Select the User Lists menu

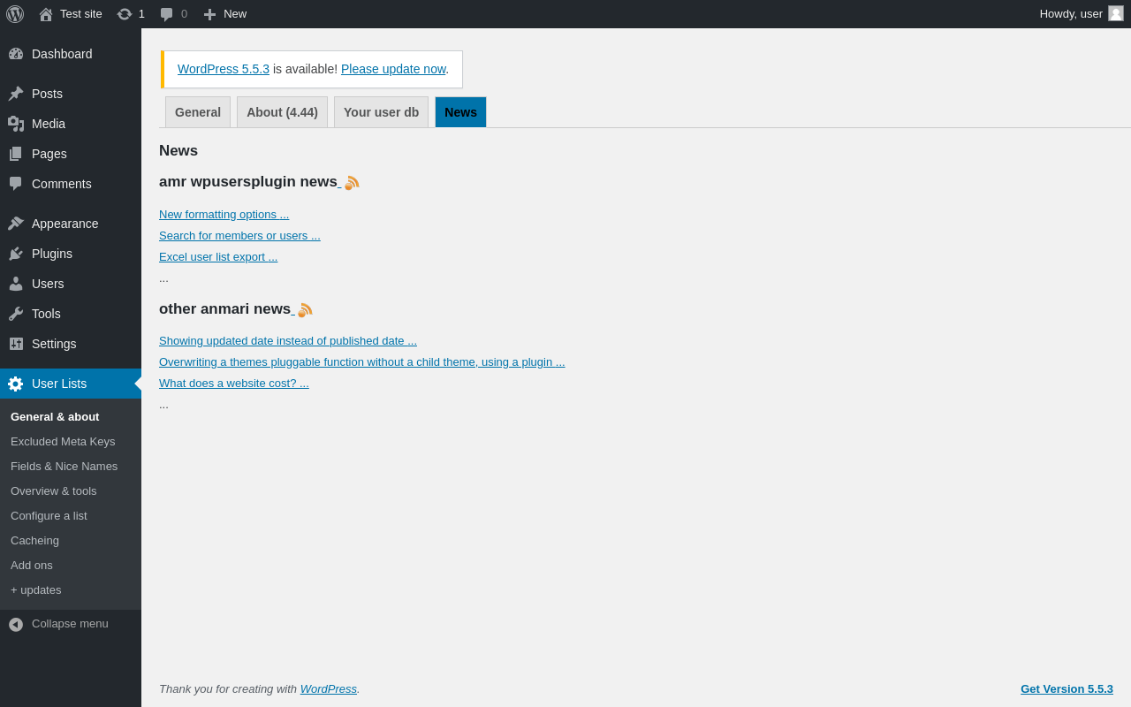pyautogui.click(x=71, y=384)
